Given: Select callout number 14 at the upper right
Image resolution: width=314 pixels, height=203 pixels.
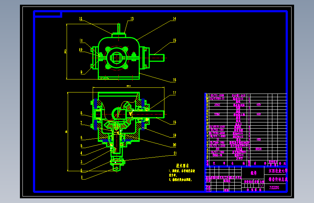Looking at the screenshot, I should (175, 18).
